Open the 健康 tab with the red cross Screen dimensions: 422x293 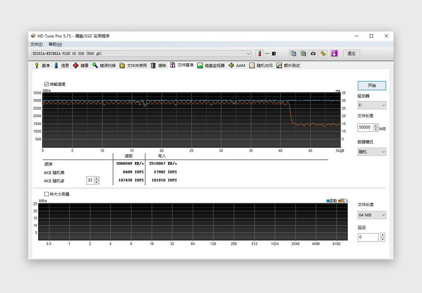point(81,65)
